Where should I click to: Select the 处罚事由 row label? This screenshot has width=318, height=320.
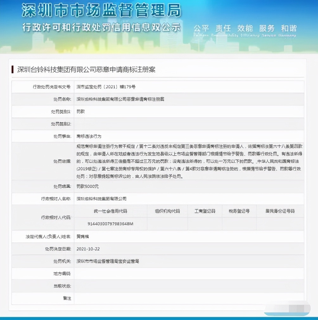coord(62,136)
